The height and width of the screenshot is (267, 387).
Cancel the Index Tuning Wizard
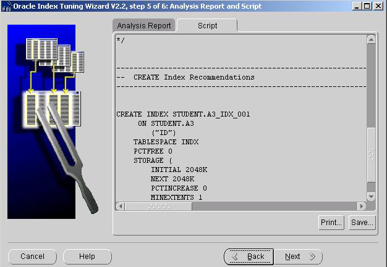pyautogui.click(x=32, y=257)
